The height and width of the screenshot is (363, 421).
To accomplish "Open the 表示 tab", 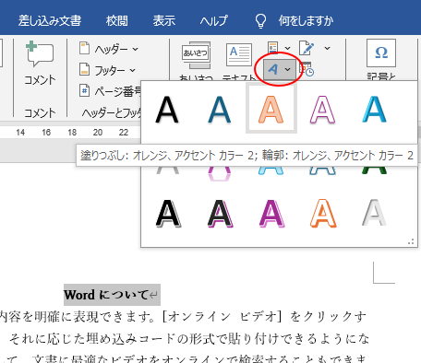I will pos(164,21).
